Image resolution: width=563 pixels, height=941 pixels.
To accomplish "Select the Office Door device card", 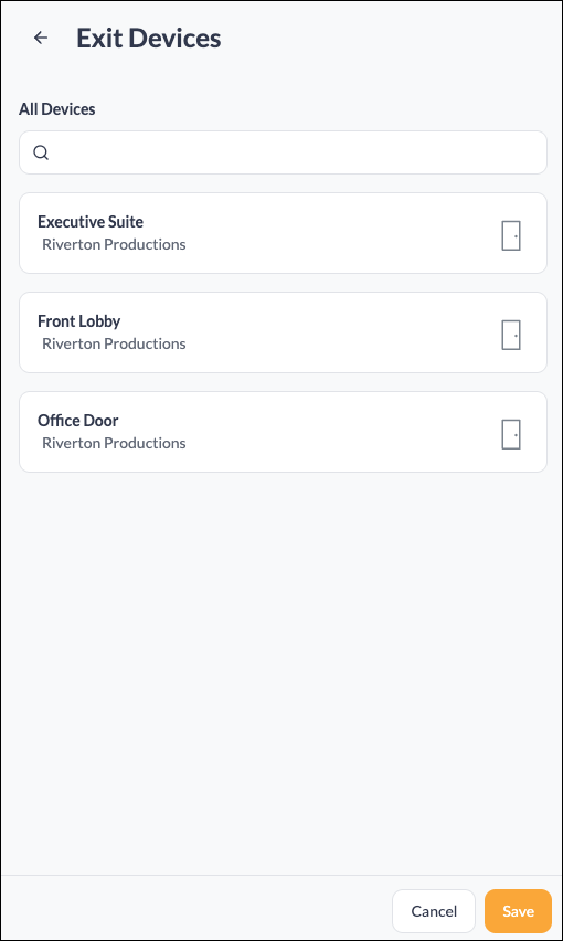I will (283, 432).
